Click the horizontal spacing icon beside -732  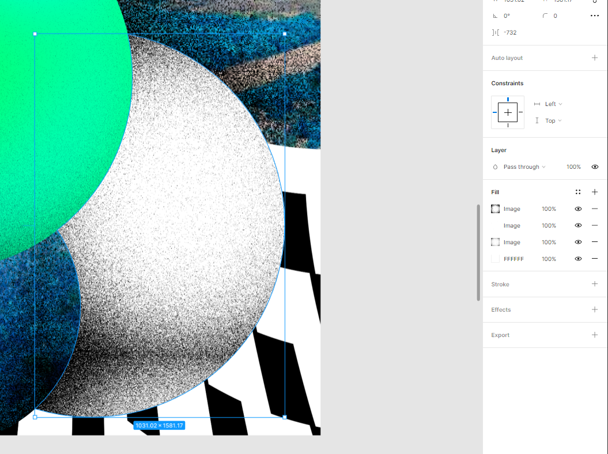click(x=495, y=33)
